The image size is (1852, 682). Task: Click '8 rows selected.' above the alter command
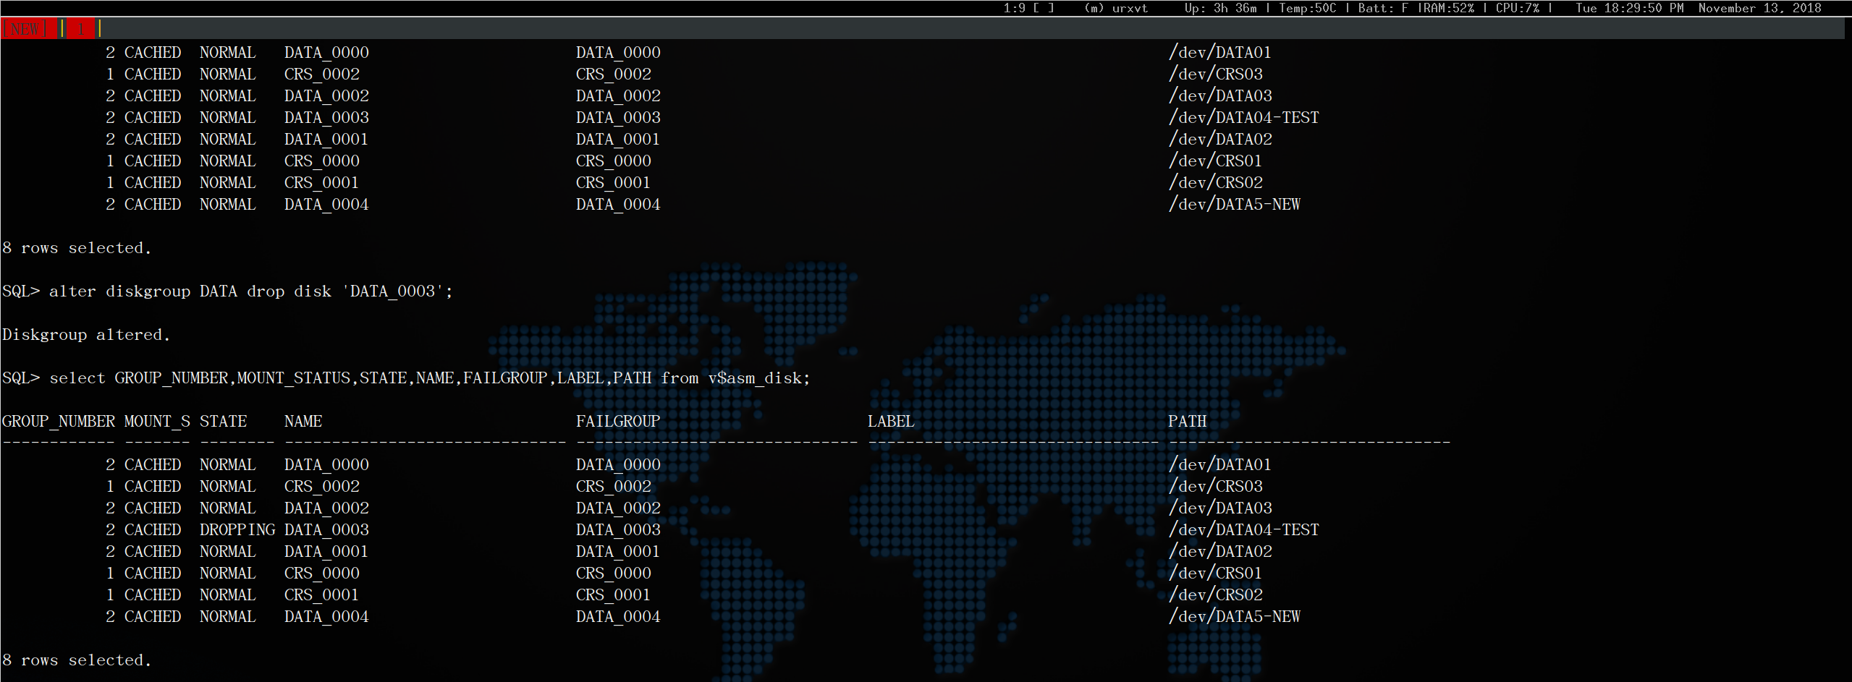click(77, 248)
